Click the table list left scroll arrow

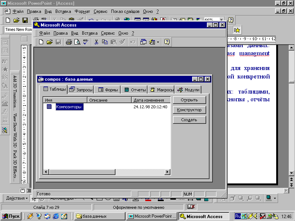pos(46,172)
